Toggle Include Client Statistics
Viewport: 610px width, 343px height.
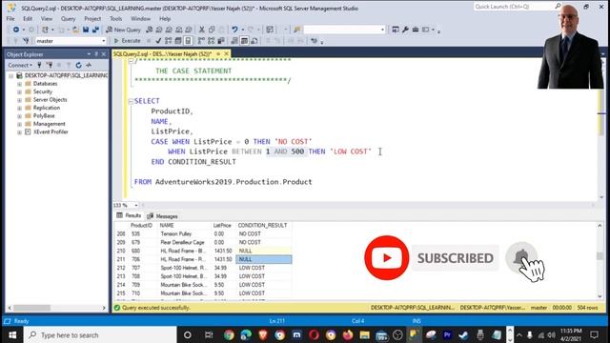point(220,40)
